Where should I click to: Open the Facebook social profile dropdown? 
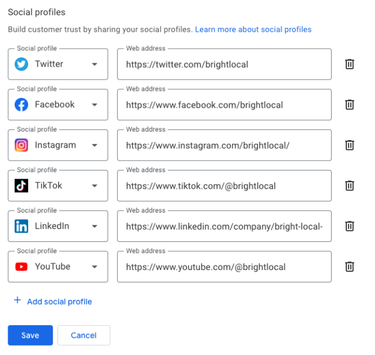58,105
